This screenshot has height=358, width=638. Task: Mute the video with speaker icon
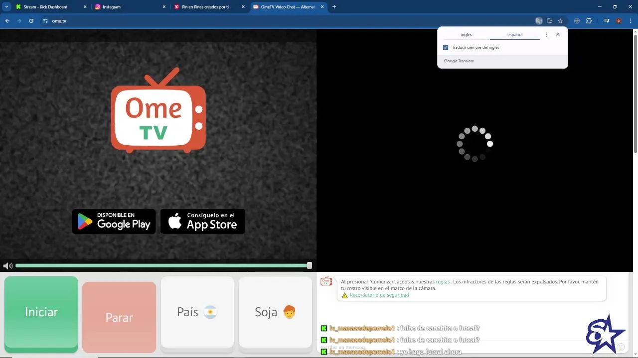tap(7, 266)
